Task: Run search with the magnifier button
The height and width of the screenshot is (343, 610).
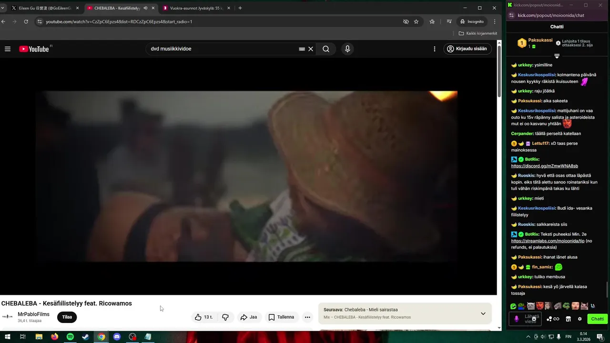Action: 326,49
